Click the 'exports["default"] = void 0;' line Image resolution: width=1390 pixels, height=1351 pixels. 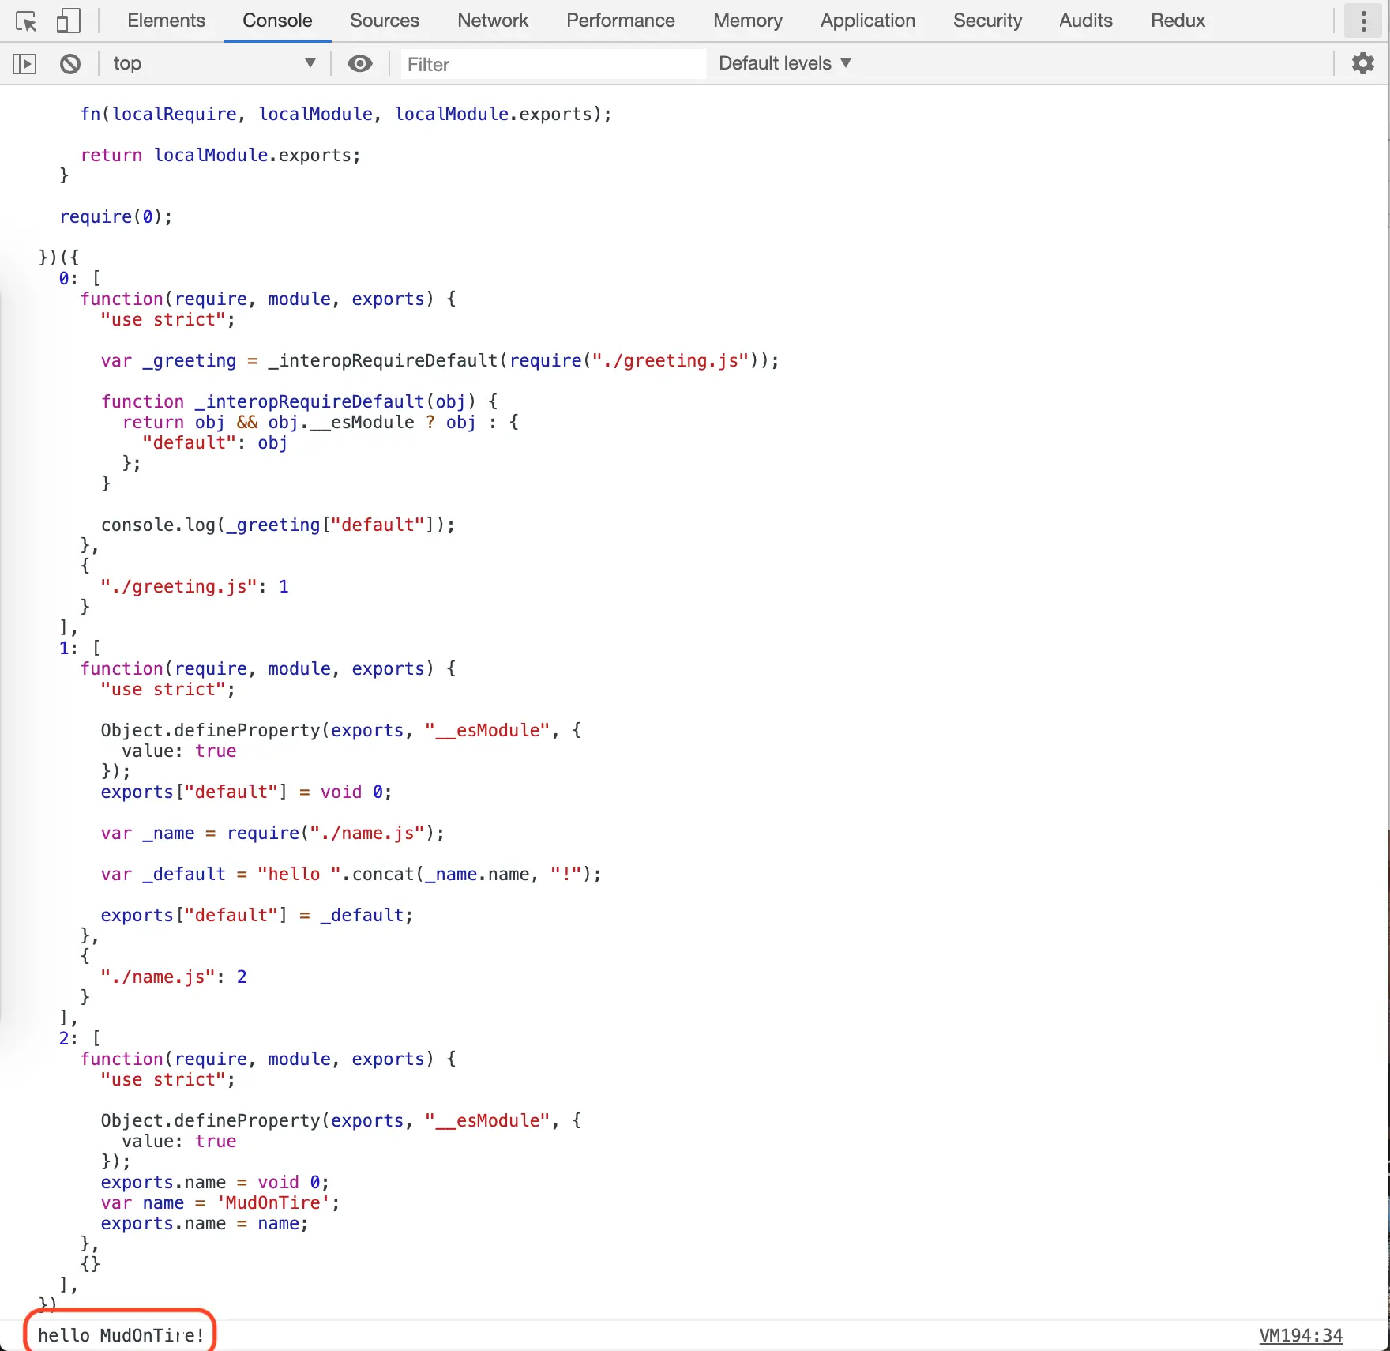pyautogui.click(x=246, y=792)
